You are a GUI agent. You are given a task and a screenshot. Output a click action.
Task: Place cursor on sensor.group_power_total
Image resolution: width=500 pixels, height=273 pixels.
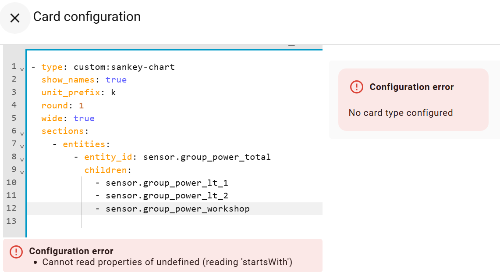click(x=207, y=157)
